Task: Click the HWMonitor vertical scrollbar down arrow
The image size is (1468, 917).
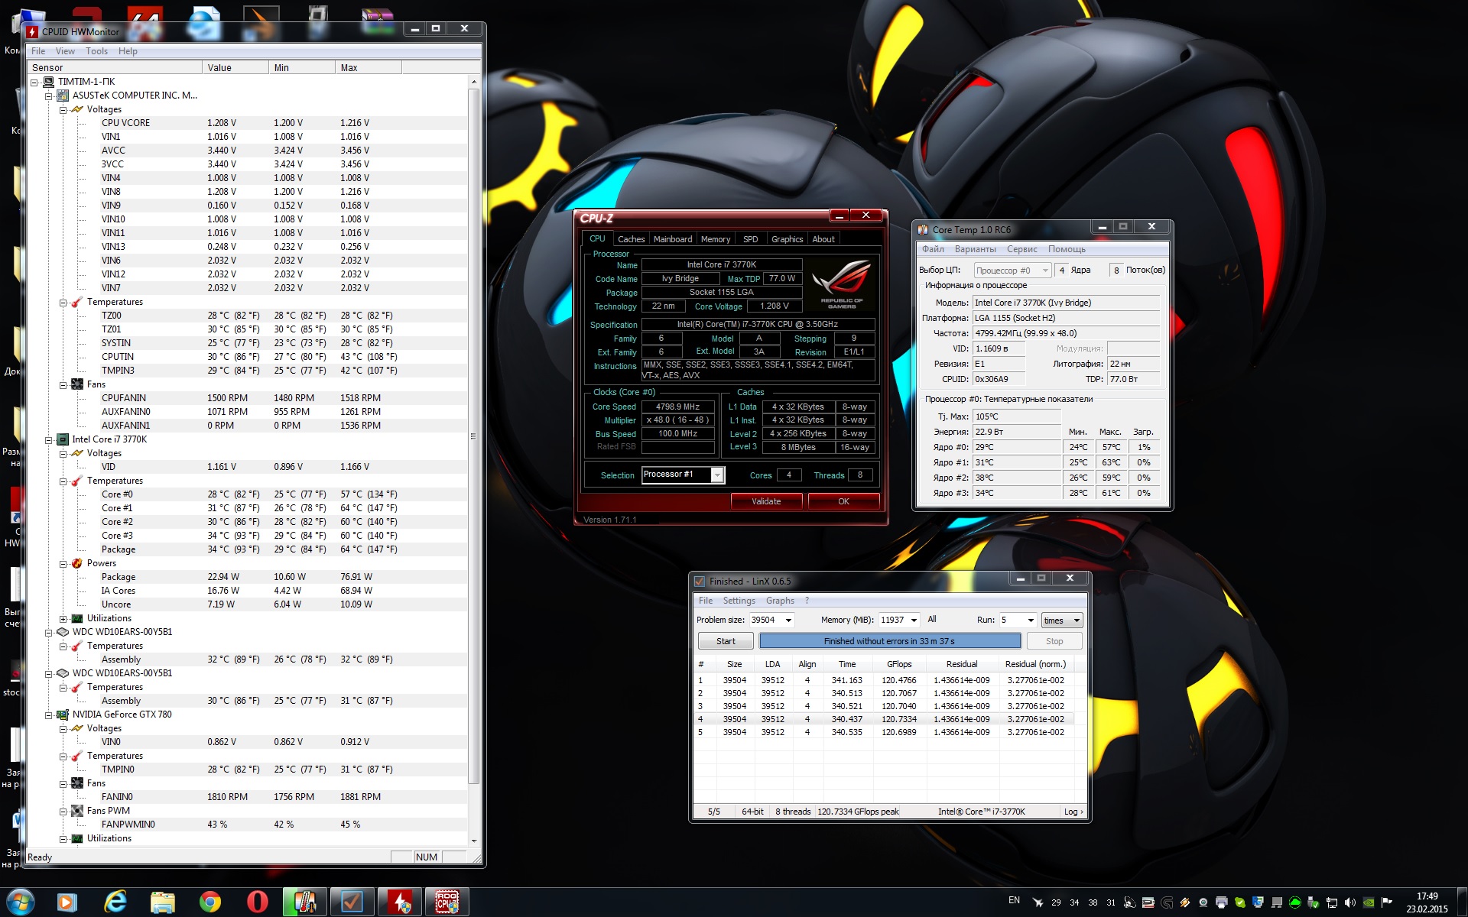Action: [x=473, y=840]
